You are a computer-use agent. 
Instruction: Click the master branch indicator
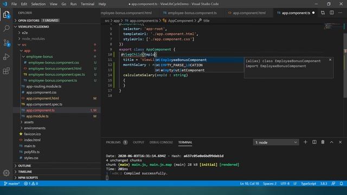[x=12, y=184]
